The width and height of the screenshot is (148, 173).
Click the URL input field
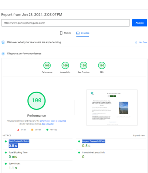point(65,23)
